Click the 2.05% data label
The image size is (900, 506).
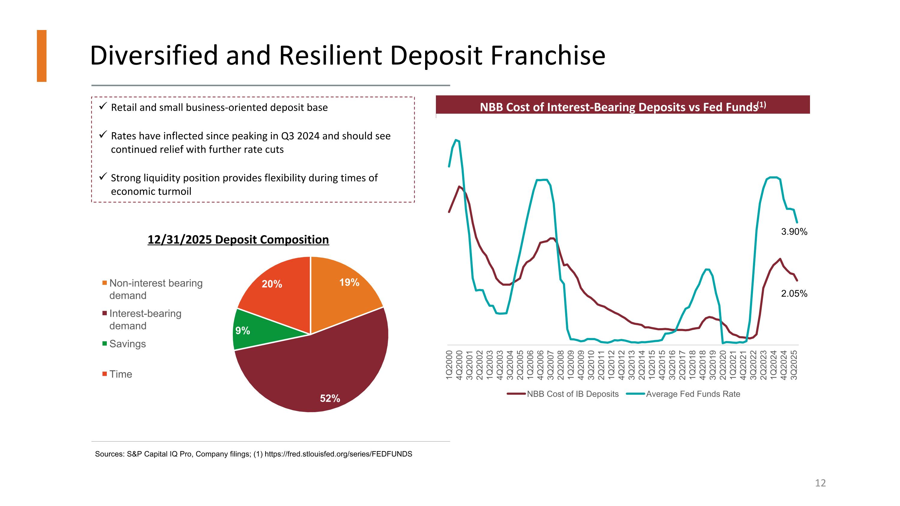tap(794, 294)
